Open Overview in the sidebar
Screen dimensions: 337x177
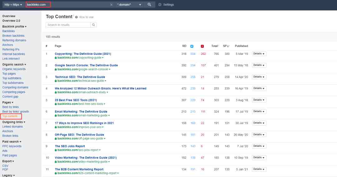[x=9, y=16]
